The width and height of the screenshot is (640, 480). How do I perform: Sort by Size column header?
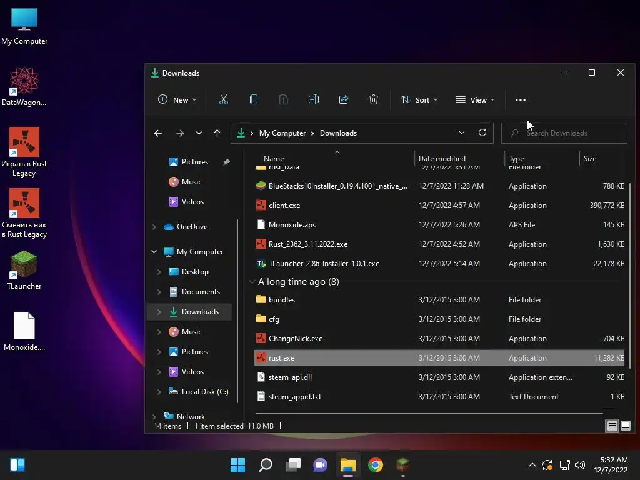pos(602,159)
